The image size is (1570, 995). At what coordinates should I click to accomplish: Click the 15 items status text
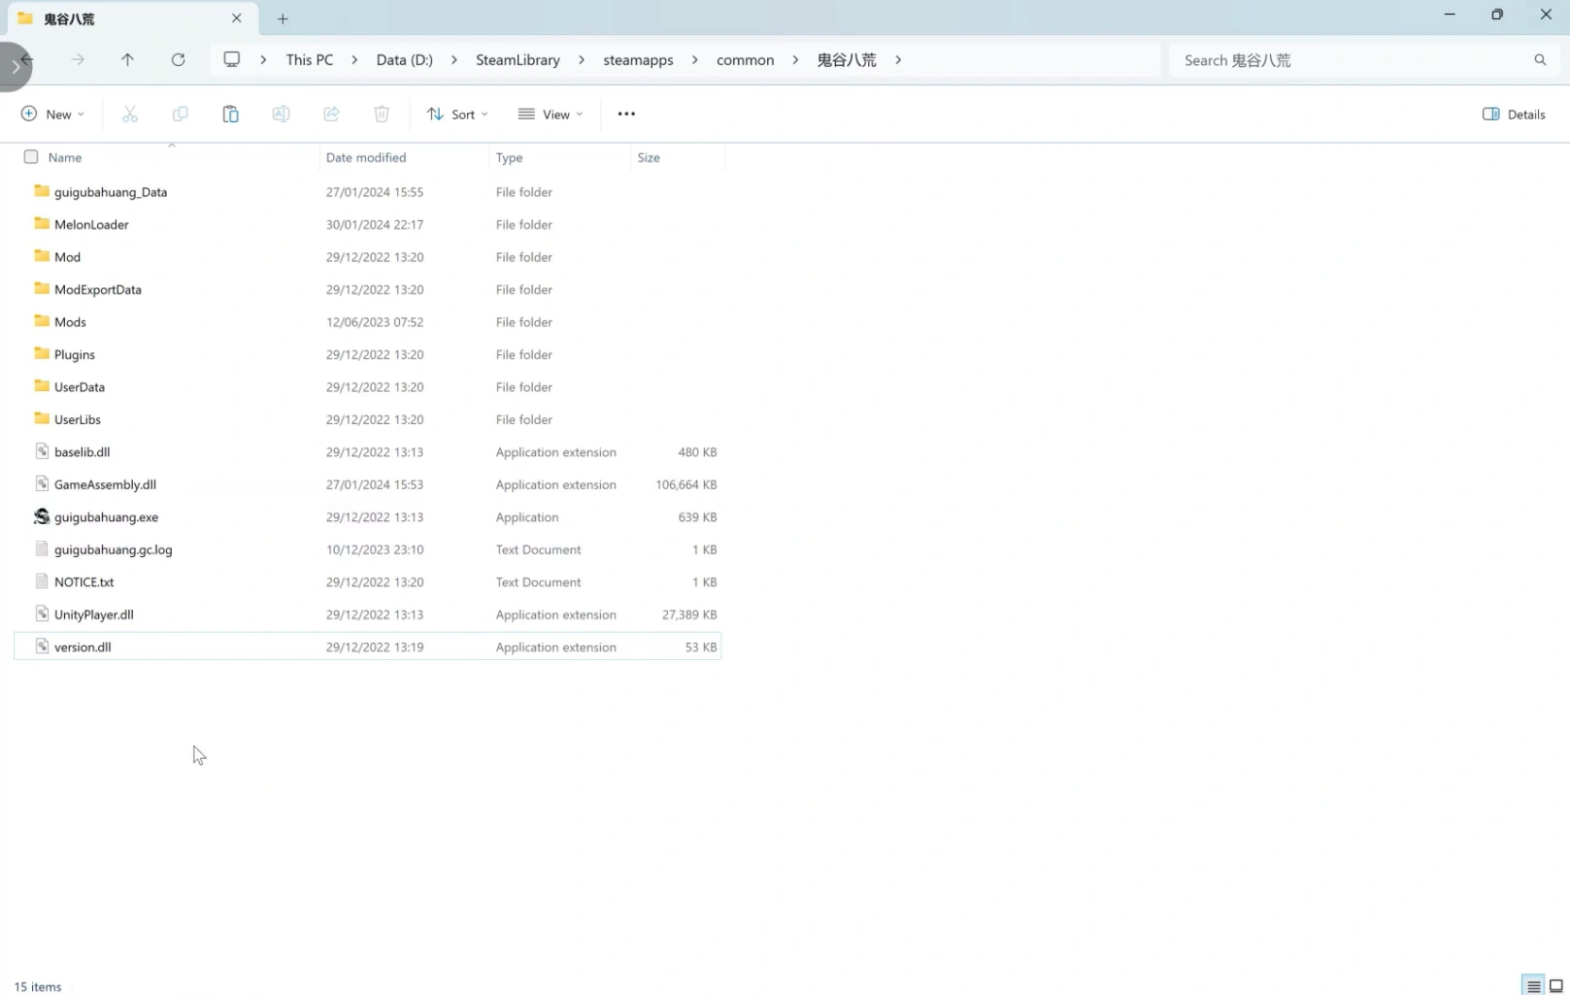pyautogui.click(x=38, y=986)
